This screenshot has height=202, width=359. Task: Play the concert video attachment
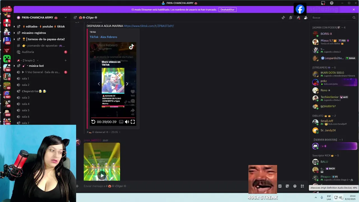(x=102, y=175)
